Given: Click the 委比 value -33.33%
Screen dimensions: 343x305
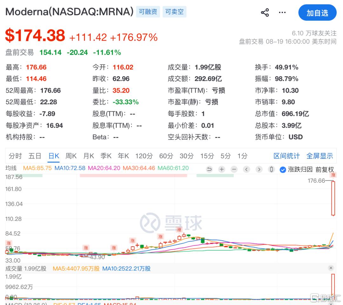Looking at the screenshot, I should point(125,102).
